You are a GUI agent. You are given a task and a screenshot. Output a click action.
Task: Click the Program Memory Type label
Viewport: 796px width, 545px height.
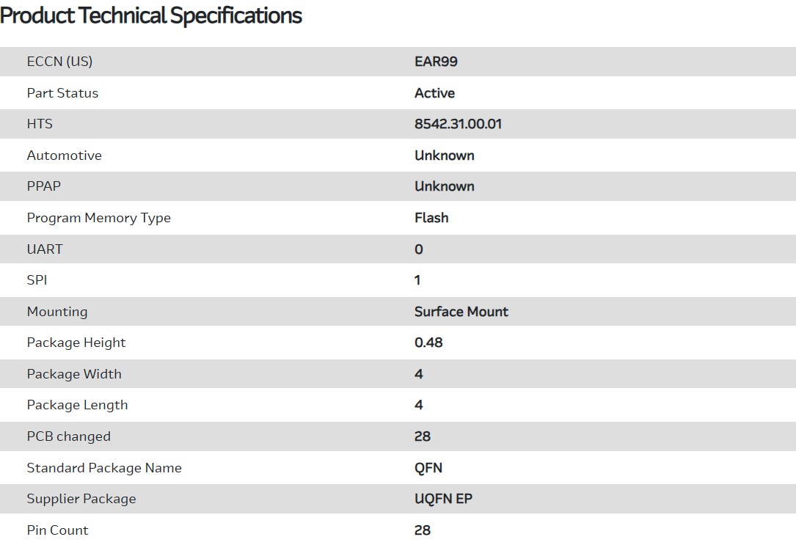point(98,218)
